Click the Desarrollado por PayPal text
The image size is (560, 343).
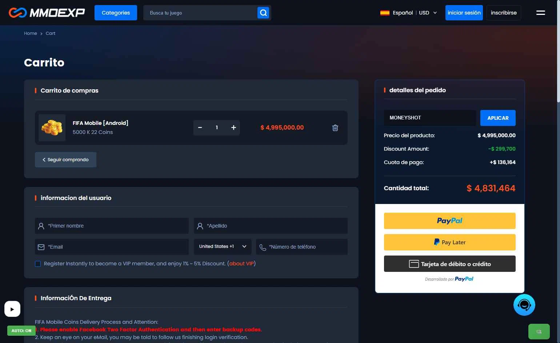pos(449,279)
